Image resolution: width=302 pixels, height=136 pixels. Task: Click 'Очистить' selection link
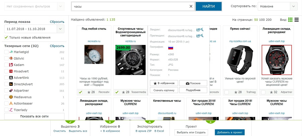point(60,131)
